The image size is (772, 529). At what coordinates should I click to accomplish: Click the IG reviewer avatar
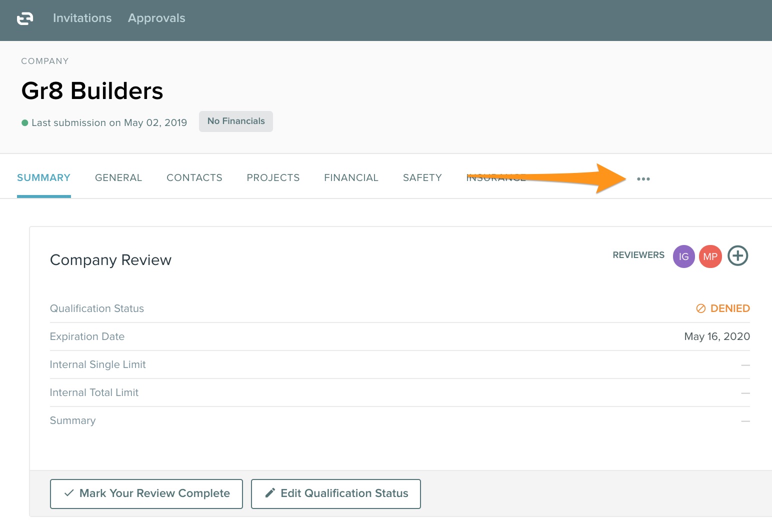click(x=683, y=256)
